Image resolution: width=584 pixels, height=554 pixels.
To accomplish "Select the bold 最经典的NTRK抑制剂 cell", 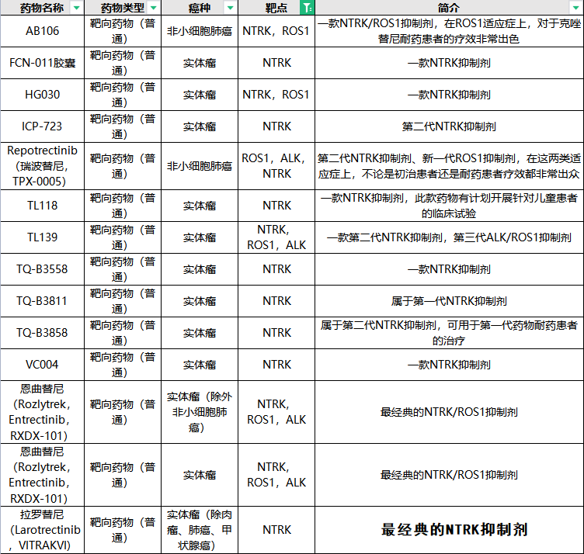I will point(449,530).
